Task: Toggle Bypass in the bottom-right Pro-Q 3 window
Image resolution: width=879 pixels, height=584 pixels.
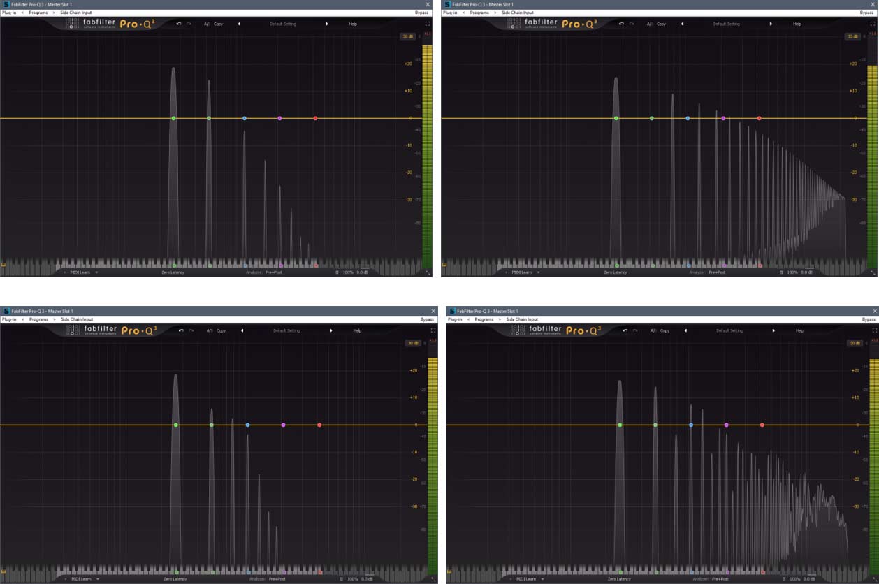Action: pyautogui.click(x=869, y=319)
